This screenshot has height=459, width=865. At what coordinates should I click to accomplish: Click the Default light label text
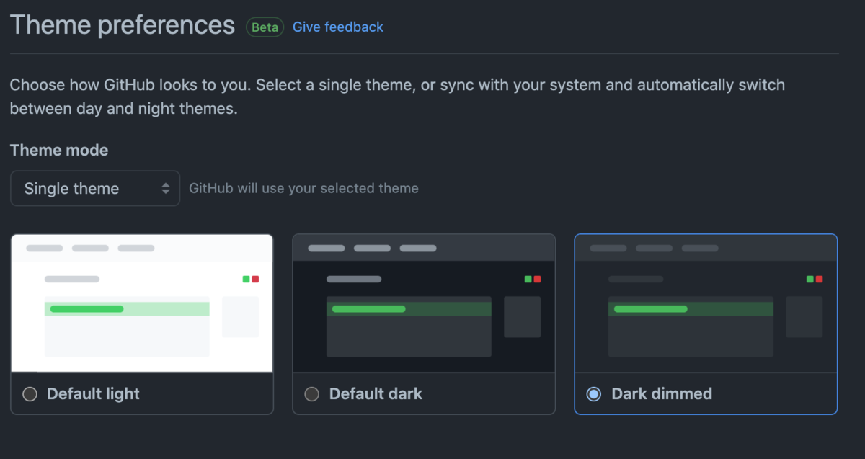tap(93, 394)
